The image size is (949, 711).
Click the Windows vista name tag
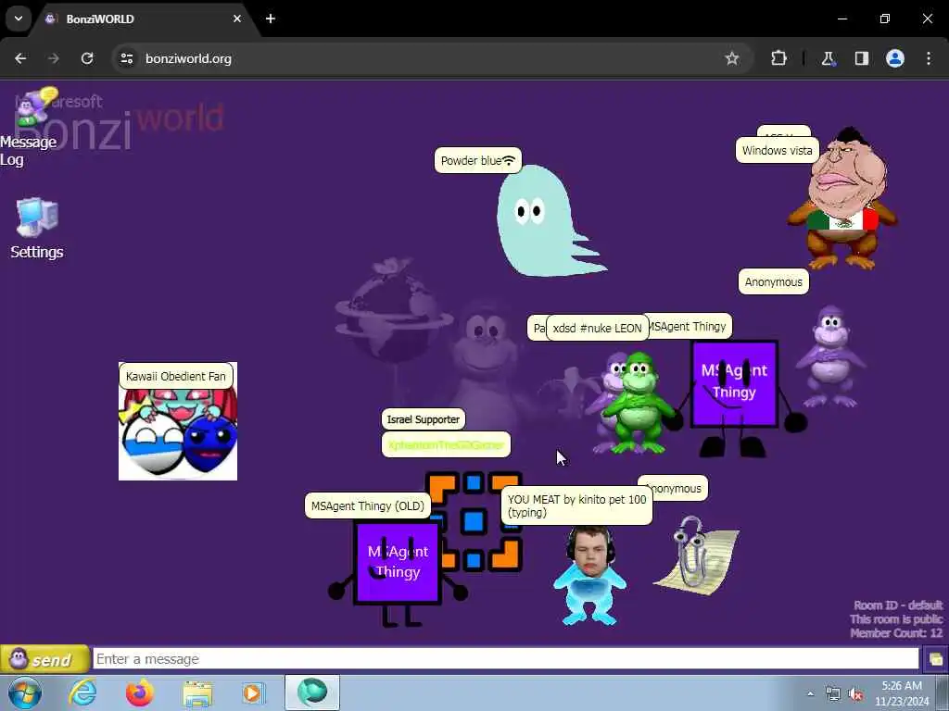pos(778,150)
